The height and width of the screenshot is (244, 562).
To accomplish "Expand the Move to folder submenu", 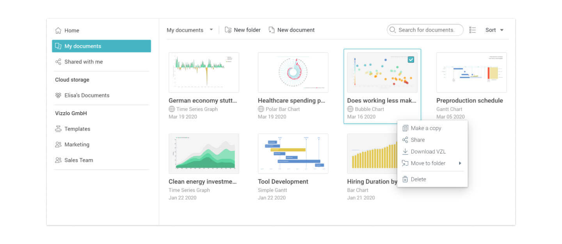I will (x=460, y=163).
